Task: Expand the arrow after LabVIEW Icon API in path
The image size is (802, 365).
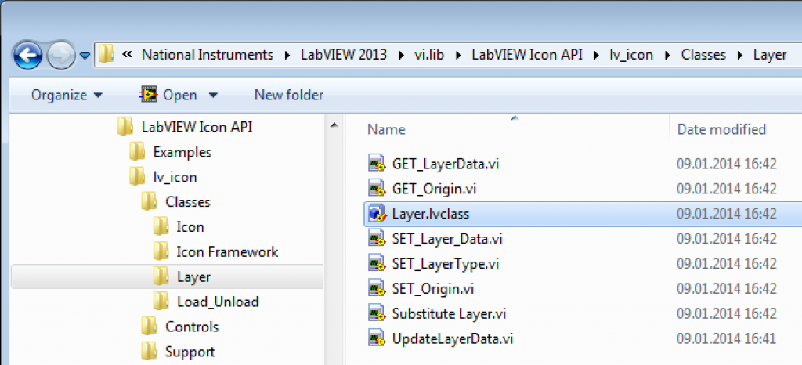Action: coord(596,55)
